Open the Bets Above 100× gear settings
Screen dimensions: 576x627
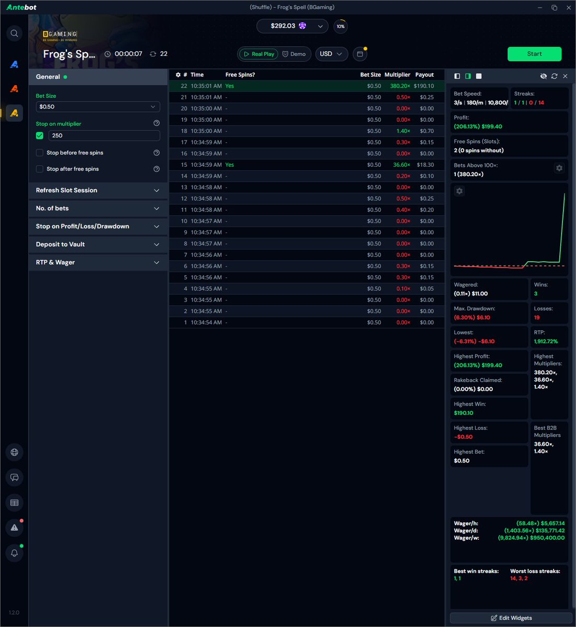pyautogui.click(x=559, y=168)
